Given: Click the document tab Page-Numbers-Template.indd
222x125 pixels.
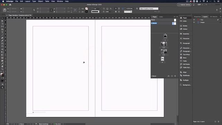Looking at the screenshot, I should [x=19, y=15].
